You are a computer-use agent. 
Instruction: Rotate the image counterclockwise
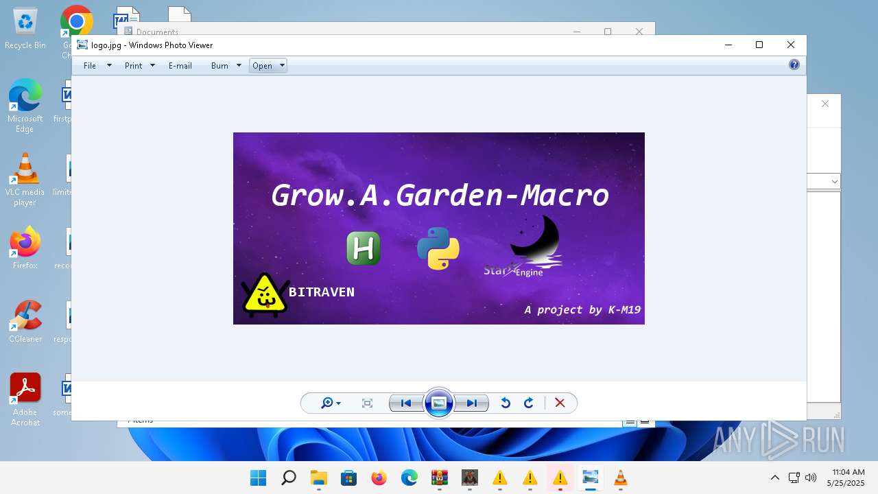(506, 403)
